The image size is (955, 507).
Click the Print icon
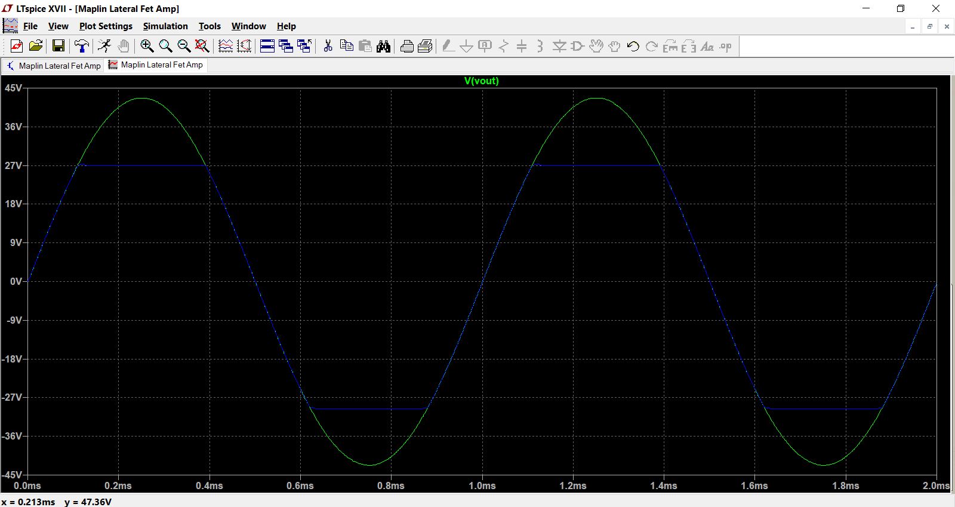[406, 46]
